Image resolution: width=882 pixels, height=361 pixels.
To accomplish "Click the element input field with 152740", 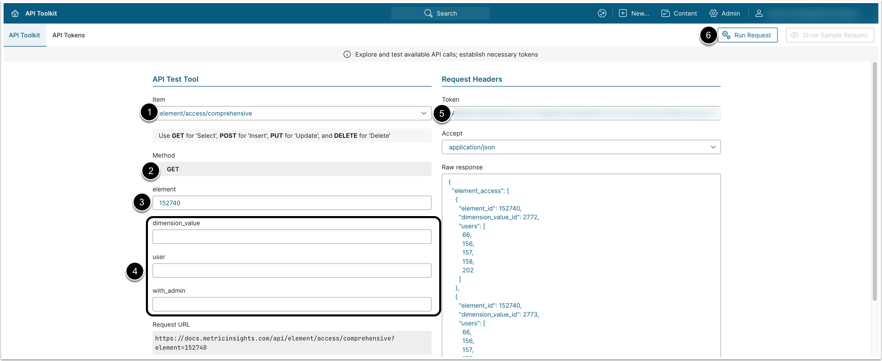I will point(292,203).
